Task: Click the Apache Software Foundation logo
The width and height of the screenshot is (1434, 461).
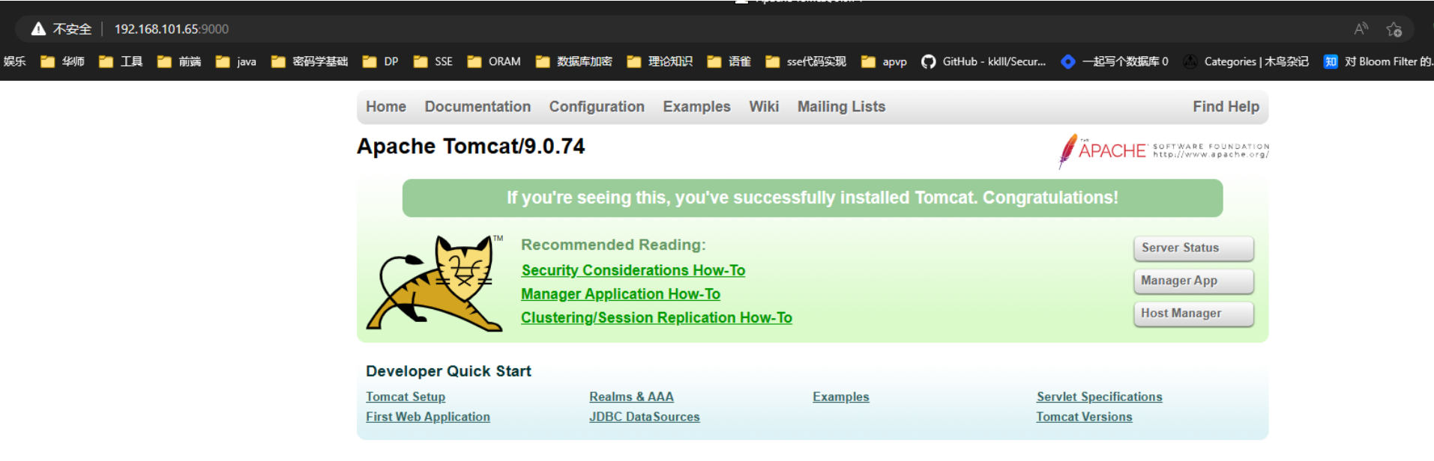Action: tap(1163, 151)
